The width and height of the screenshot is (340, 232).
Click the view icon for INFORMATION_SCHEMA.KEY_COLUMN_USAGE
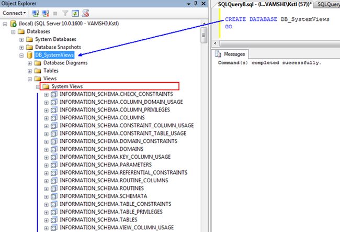click(x=54, y=157)
